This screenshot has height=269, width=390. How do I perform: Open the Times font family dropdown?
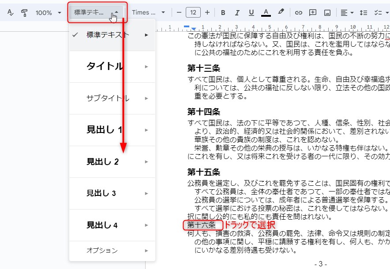149,12
